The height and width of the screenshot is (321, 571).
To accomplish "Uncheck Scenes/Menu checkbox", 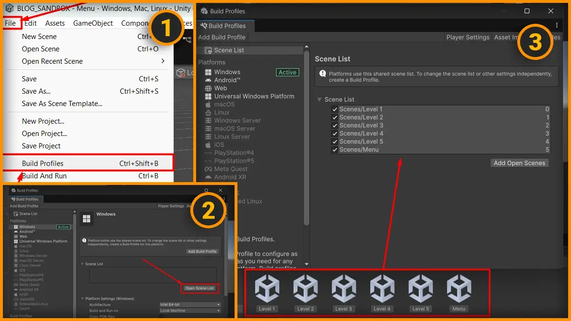I will click(x=335, y=150).
